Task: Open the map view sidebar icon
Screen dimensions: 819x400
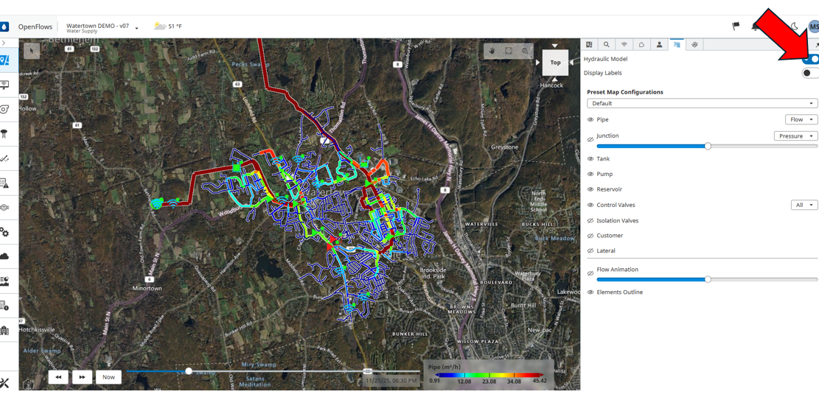Action: click(4, 60)
